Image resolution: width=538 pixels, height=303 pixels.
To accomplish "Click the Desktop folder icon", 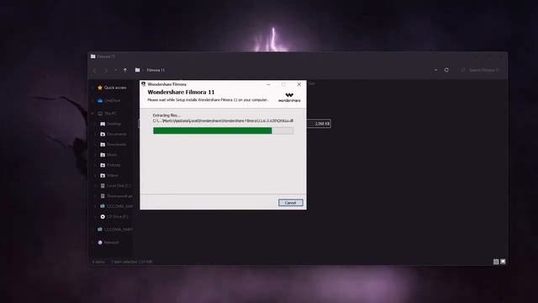I will pos(103,124).
